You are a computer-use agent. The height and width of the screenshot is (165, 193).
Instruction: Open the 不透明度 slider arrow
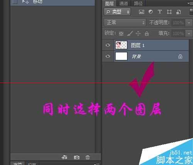click(x=189, y=23)
